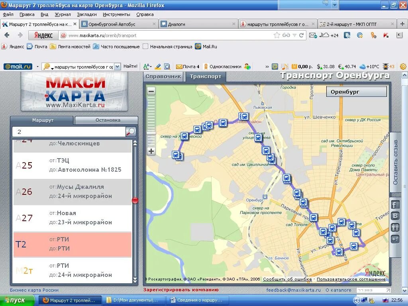
Task: Select route А25 ТЭЦ to Автоколонна №1825
Action: 73,165
